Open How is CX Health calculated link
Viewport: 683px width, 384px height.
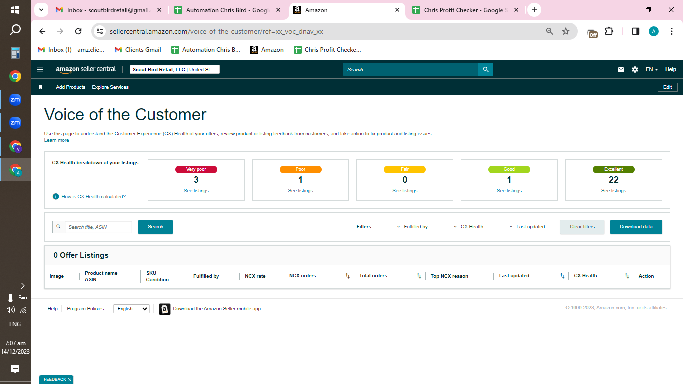click(94, 197)
